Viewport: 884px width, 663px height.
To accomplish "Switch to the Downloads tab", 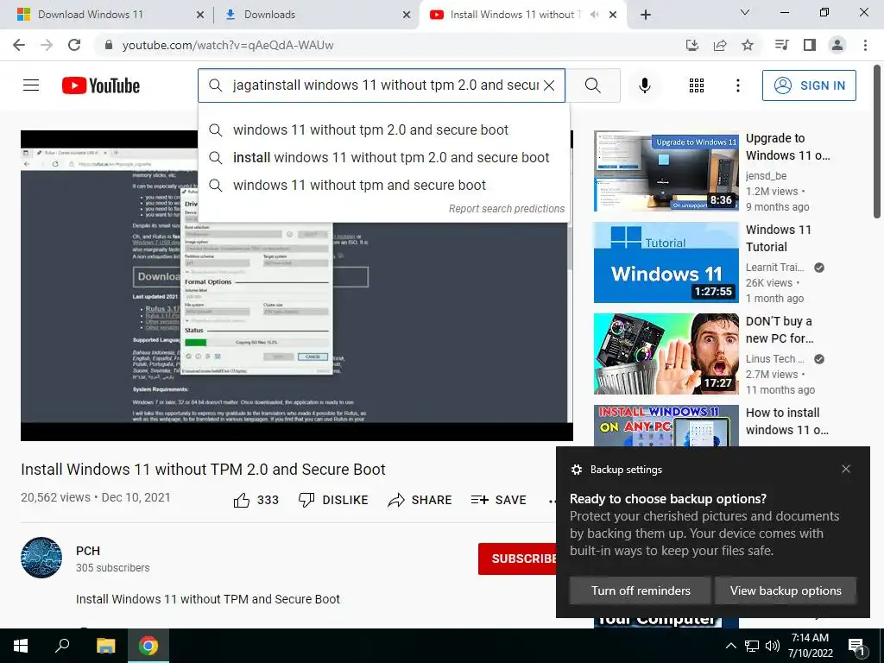I will 316,15.
